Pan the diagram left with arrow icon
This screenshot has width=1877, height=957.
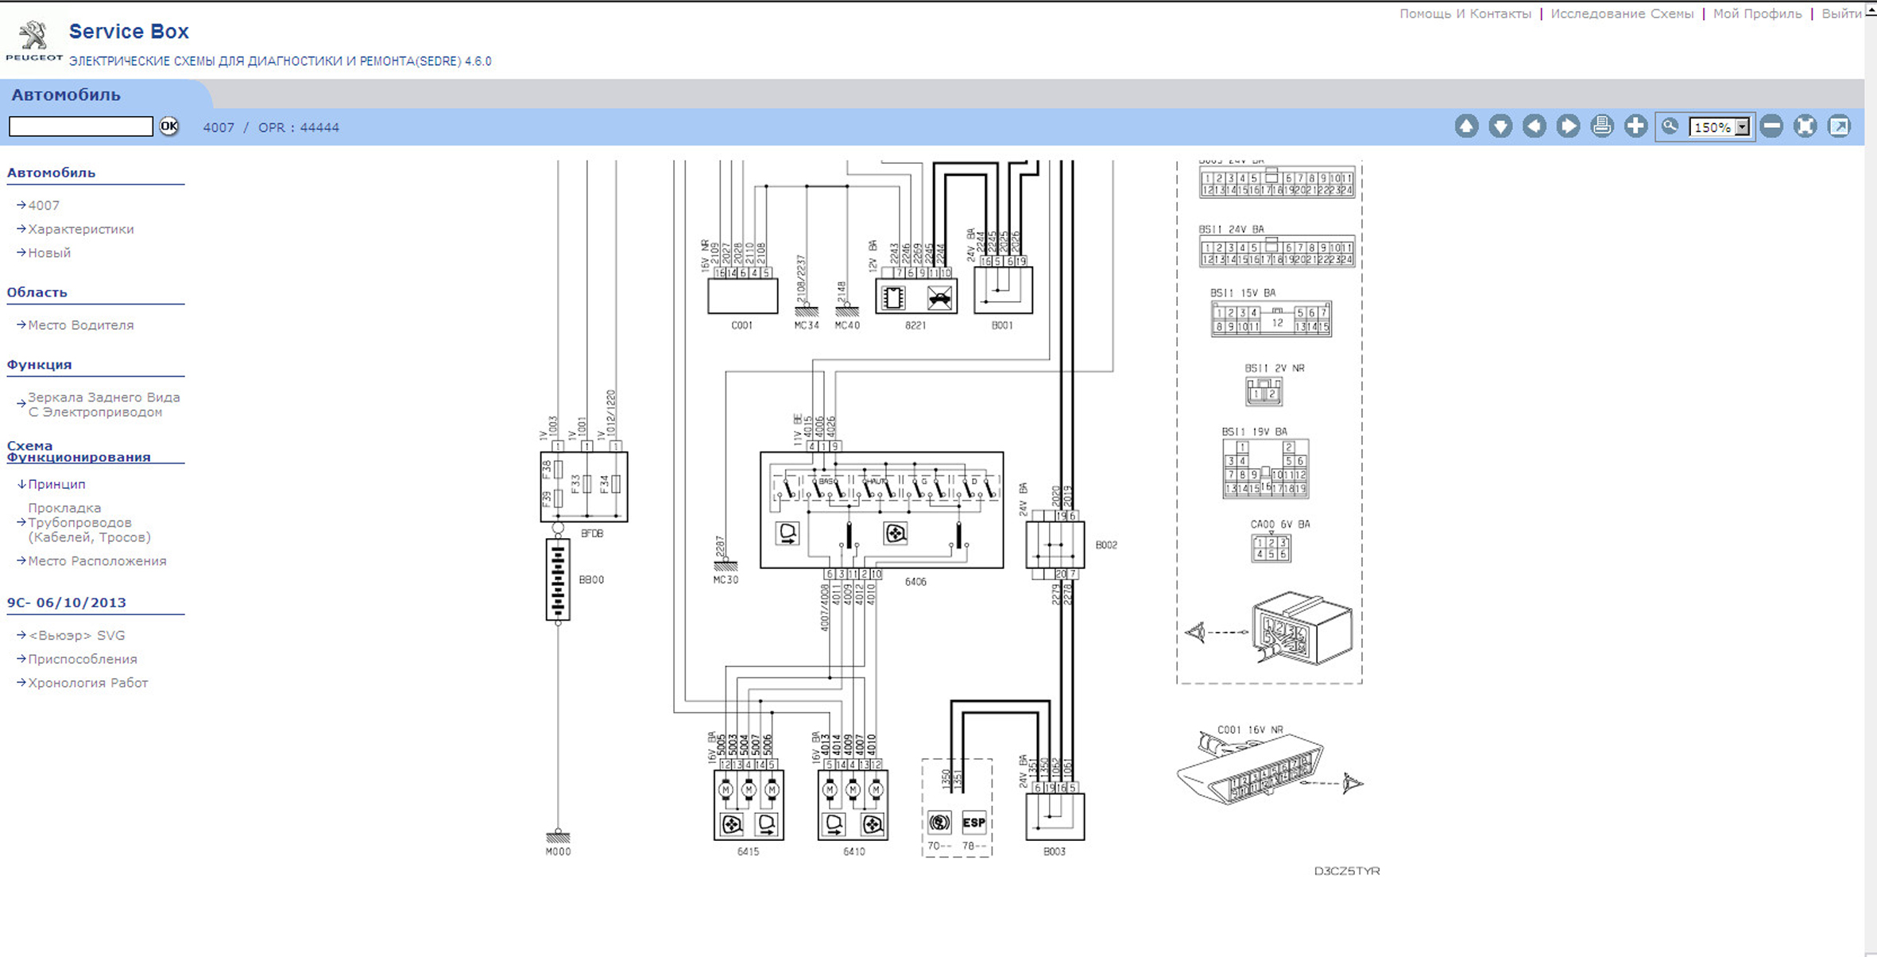click(x=1534, y=126)
